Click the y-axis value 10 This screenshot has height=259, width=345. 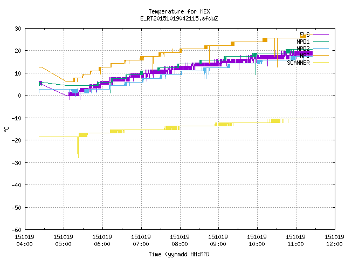[18, 73]
